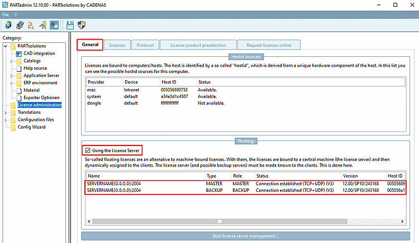Click the Help source page icon

tap(19, 69)
